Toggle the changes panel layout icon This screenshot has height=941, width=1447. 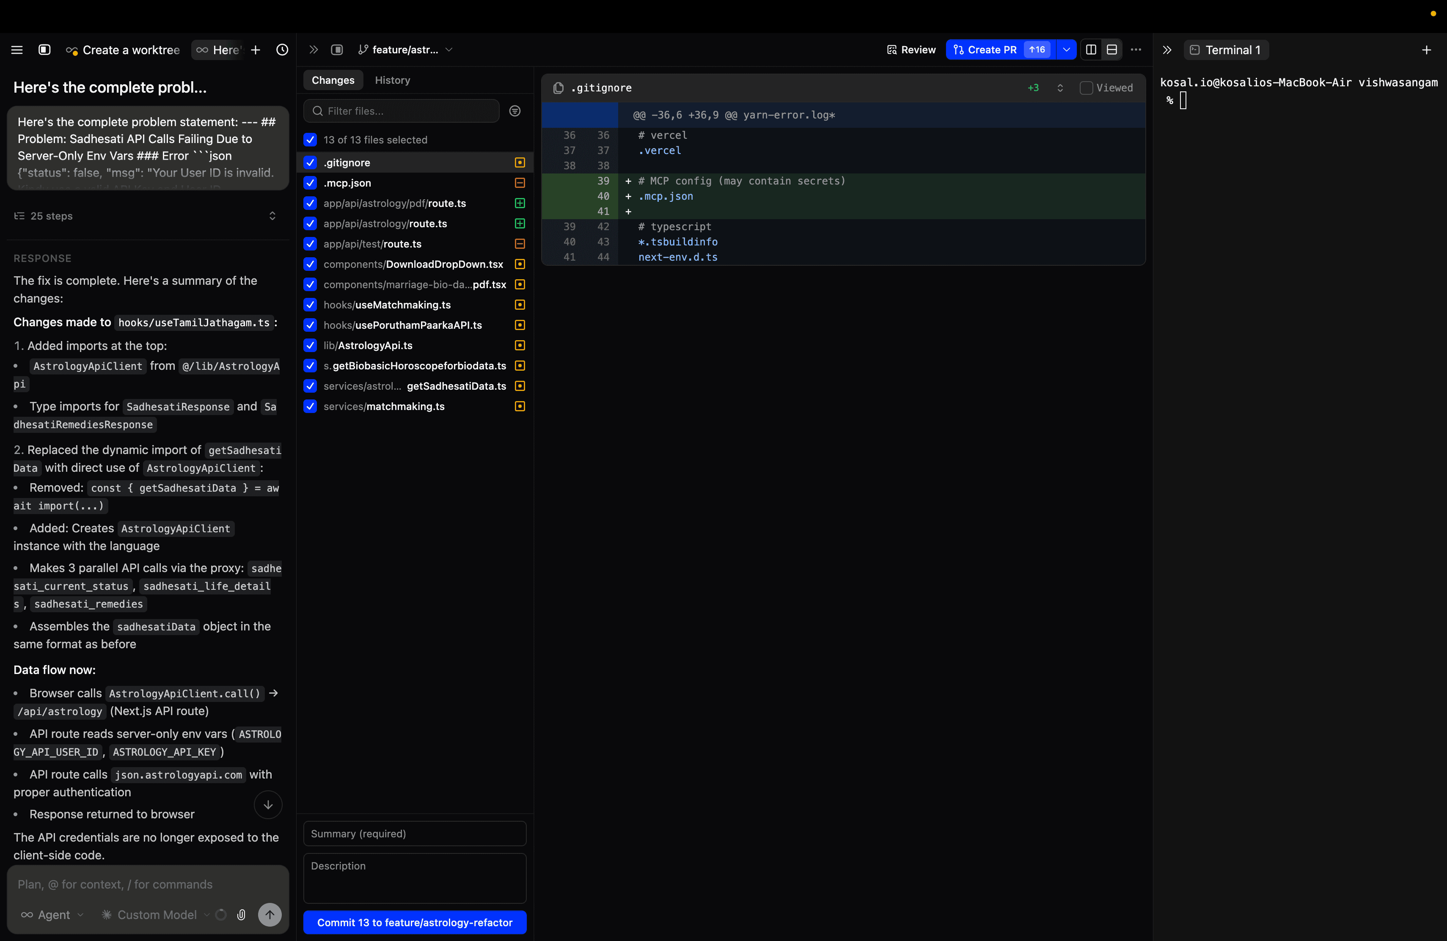pyautogui.click(x=337, y=50)
